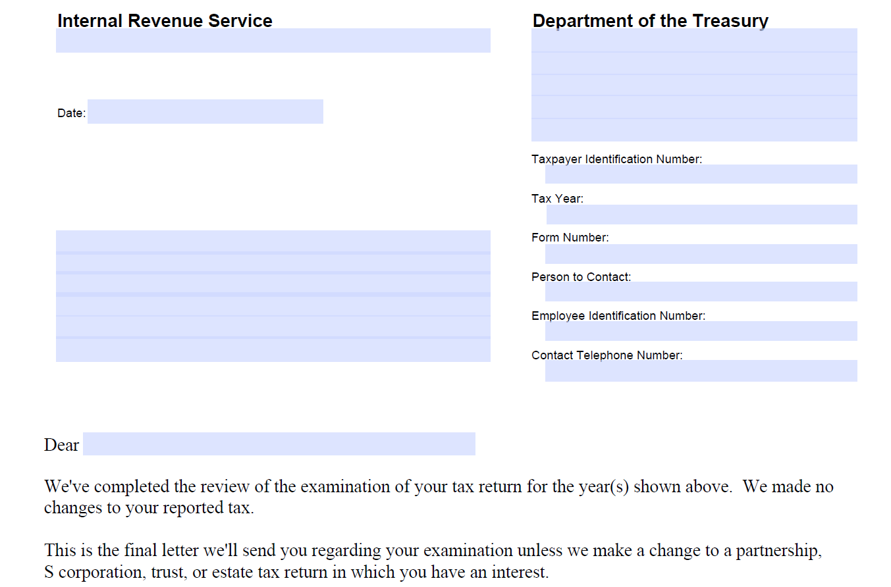
Task: Click the Employee Identification Number field
Action: click(x=701, y=331)
